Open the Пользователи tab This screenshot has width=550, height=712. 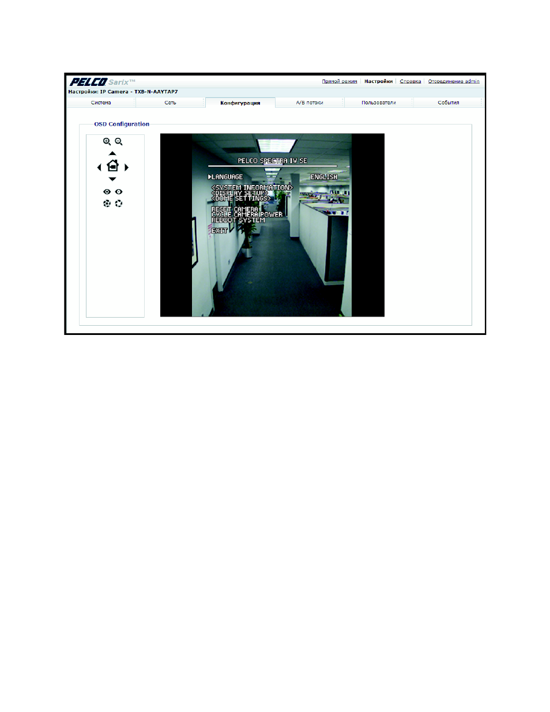click(x=379, y=103)
